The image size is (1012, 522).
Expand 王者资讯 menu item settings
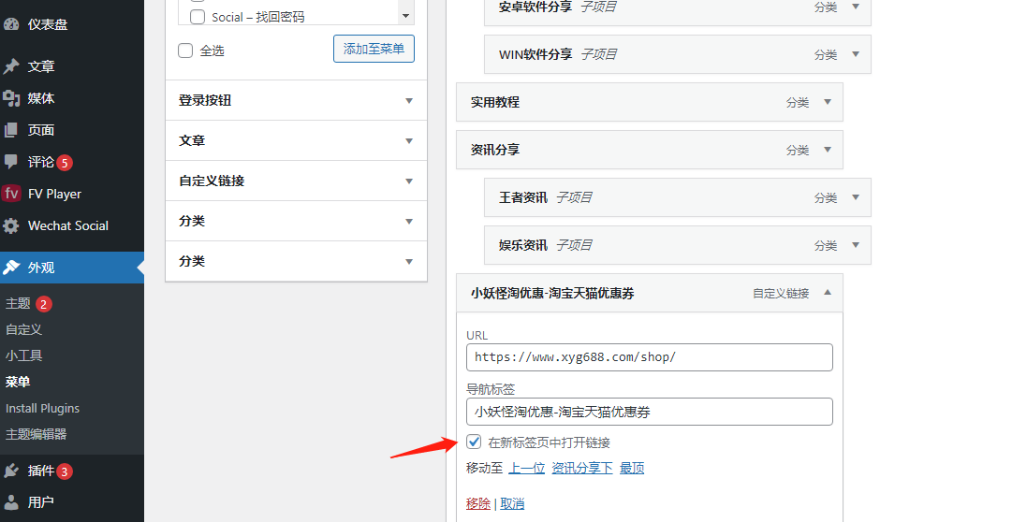pyautogui.click(x=856, y=197)
